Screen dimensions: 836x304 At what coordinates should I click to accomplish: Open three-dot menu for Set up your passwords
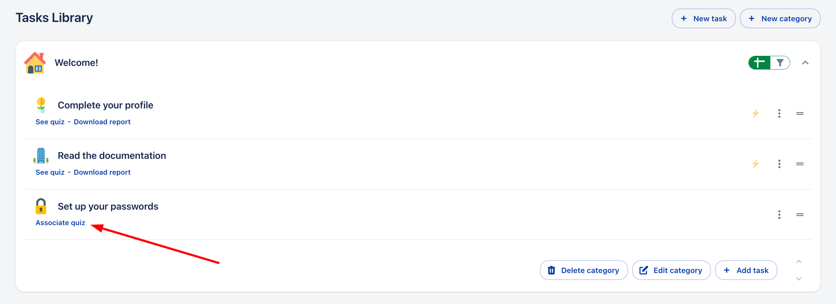pyautogui.click(x=779, y=215)
